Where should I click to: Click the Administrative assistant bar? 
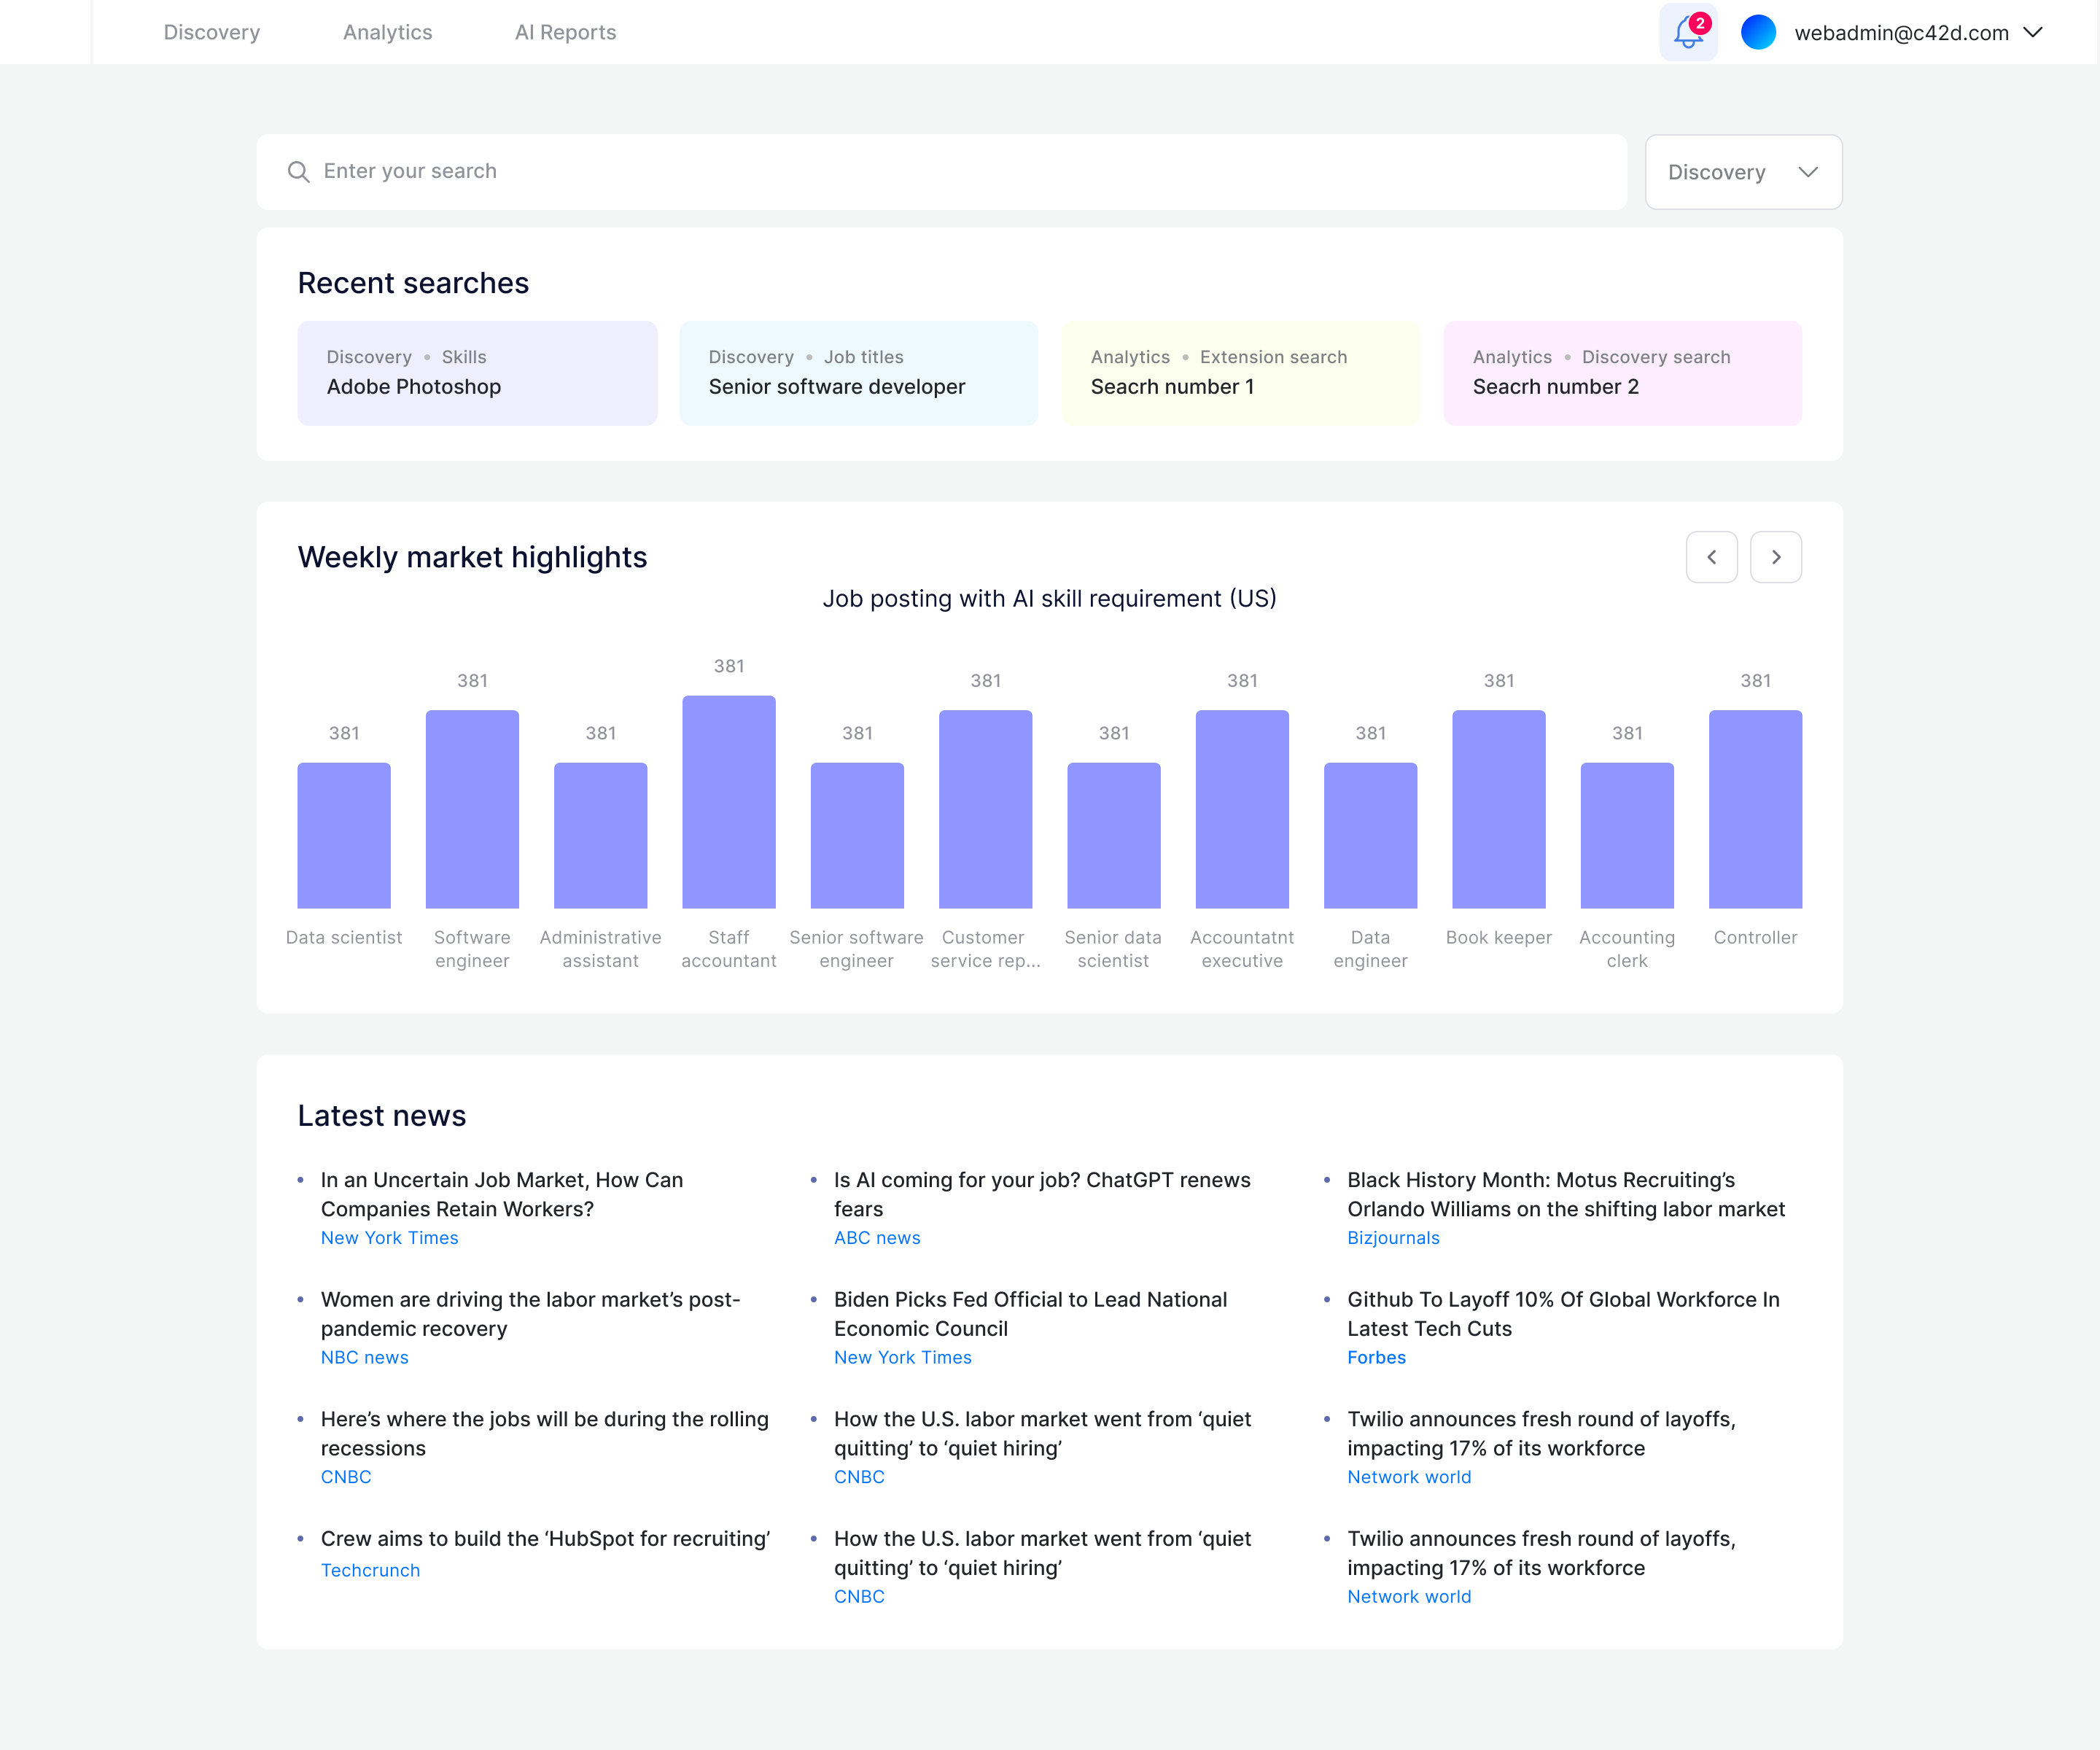[x=601, y=836]
